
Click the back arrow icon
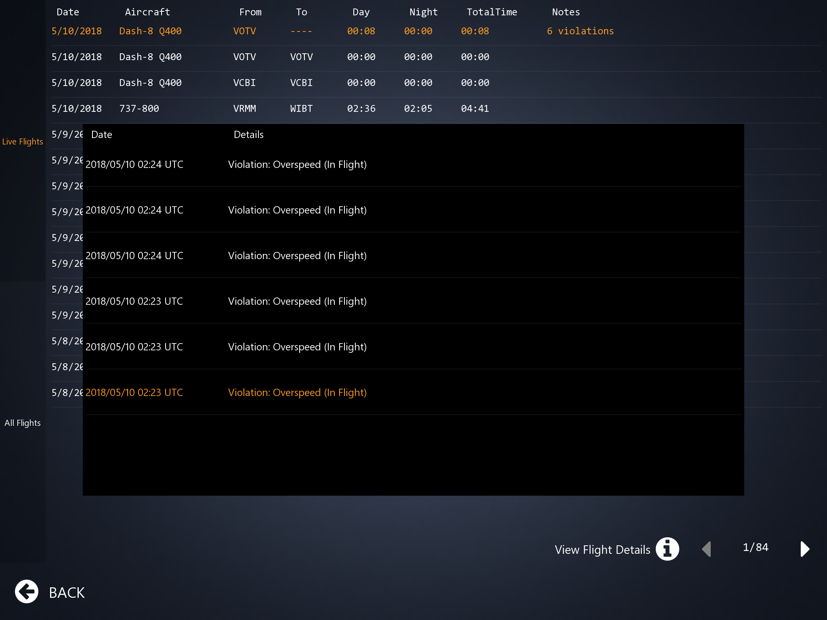(x=27, y=592)
